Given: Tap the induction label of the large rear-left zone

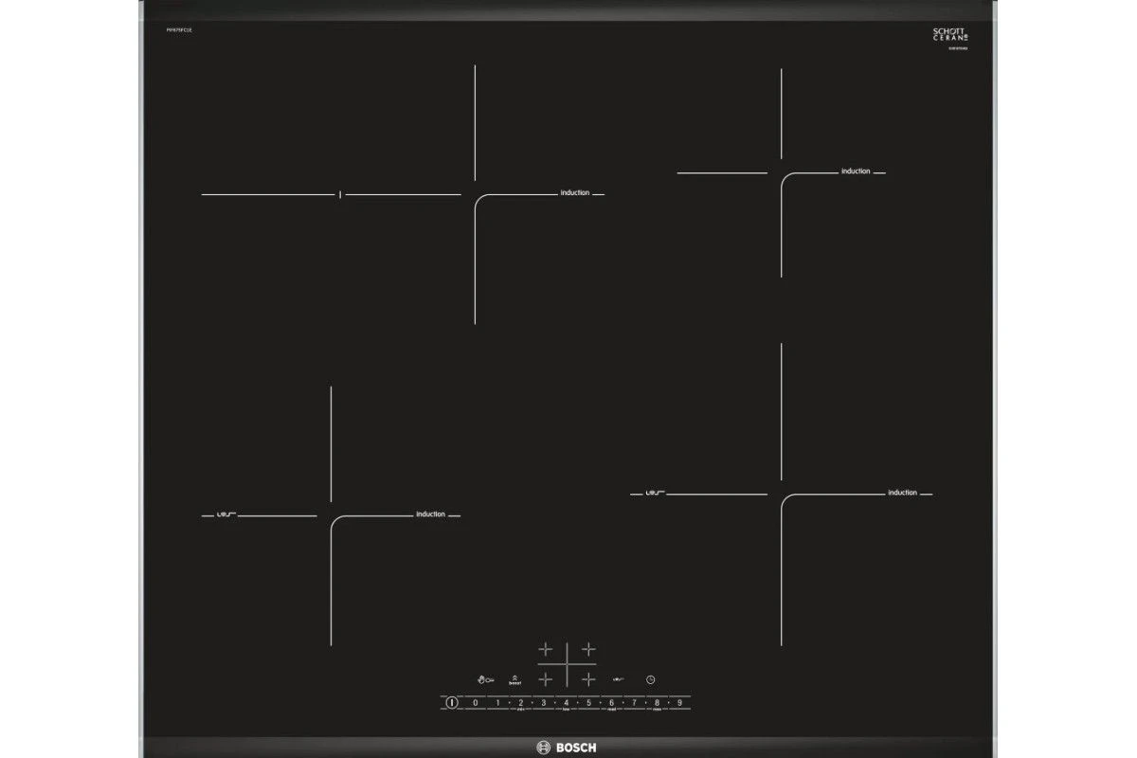Looking at the screenshot, I should point(574,192).
